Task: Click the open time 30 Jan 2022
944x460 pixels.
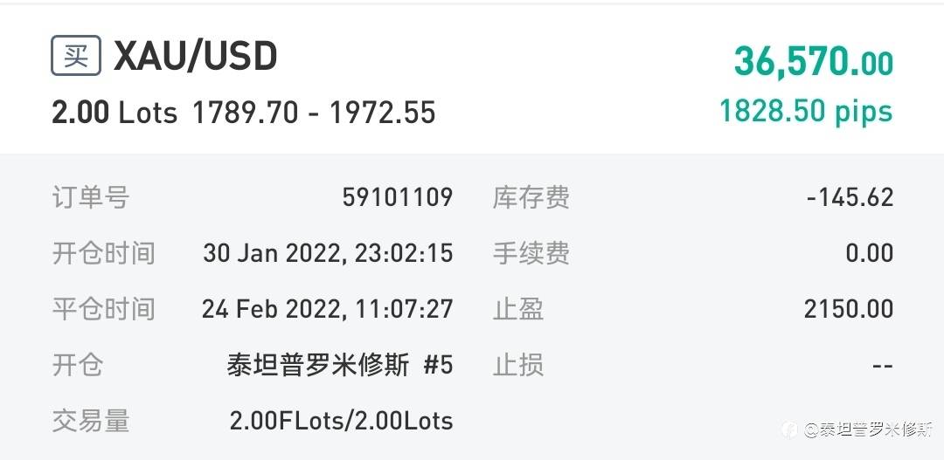Action: [328, 253]
